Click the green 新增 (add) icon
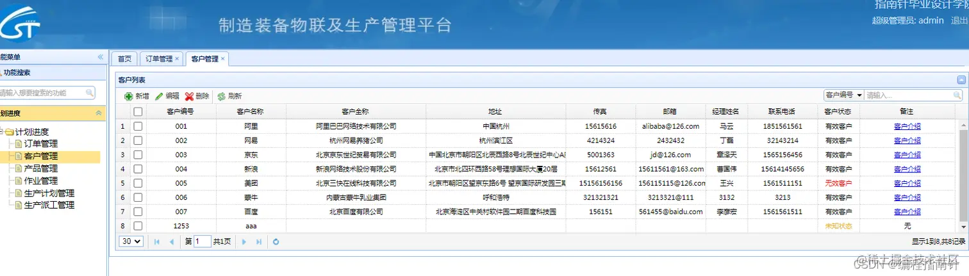 click(128, 96)
